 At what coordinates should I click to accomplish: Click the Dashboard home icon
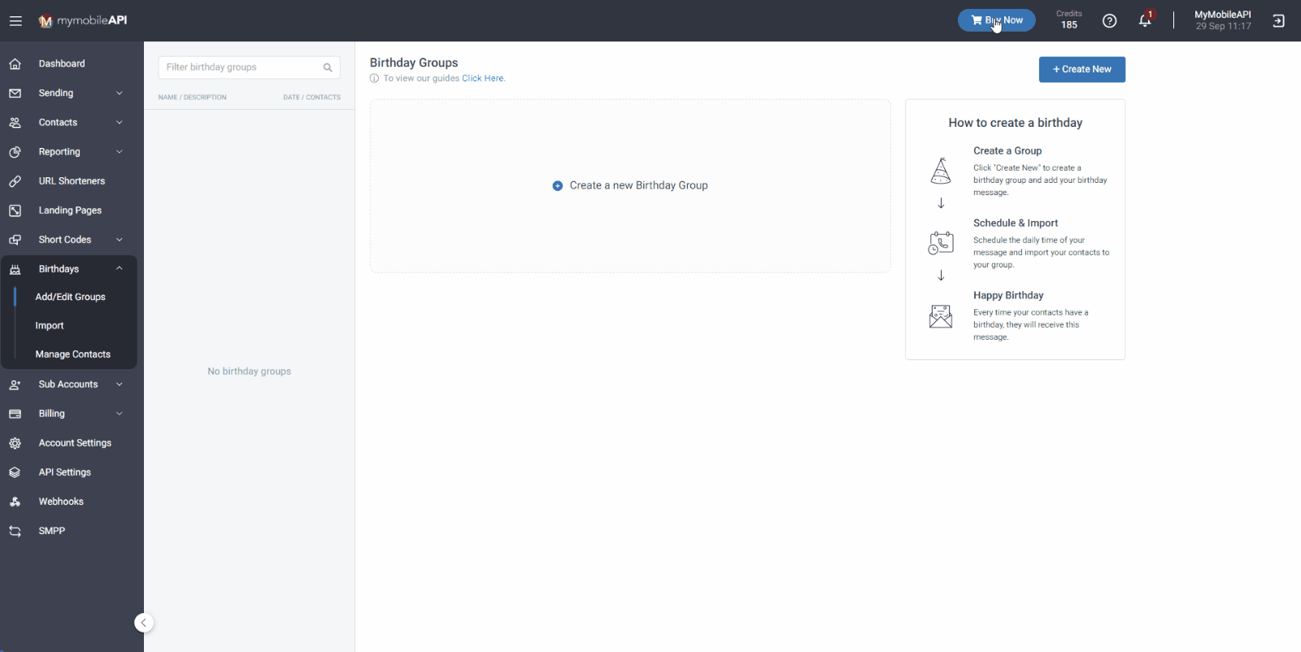point(15,63)
